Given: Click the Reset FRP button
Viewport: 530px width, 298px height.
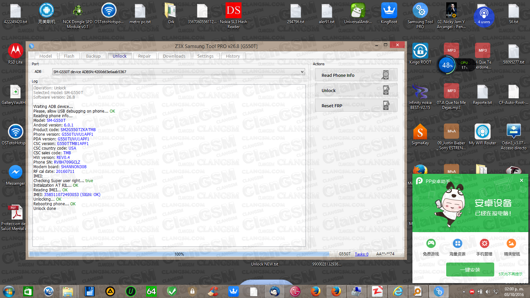Looking at the screenshot, I should coord(356,106).
